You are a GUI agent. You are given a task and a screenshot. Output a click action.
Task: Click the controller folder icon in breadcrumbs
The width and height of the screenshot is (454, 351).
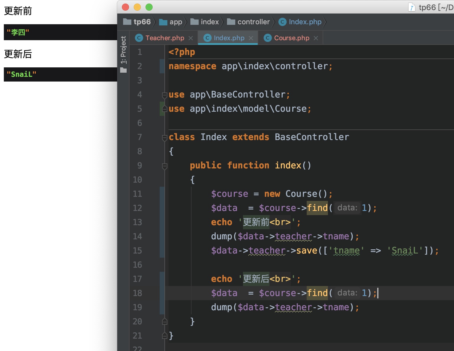click(231, 22)
